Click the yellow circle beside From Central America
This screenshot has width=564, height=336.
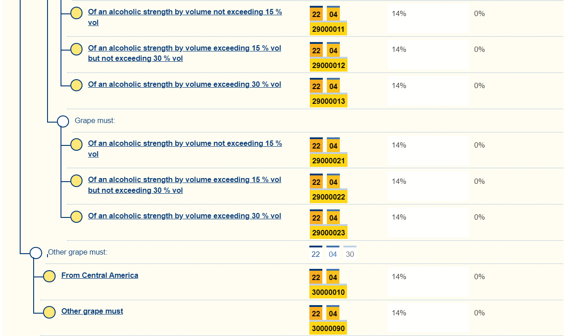pos(49,276)
